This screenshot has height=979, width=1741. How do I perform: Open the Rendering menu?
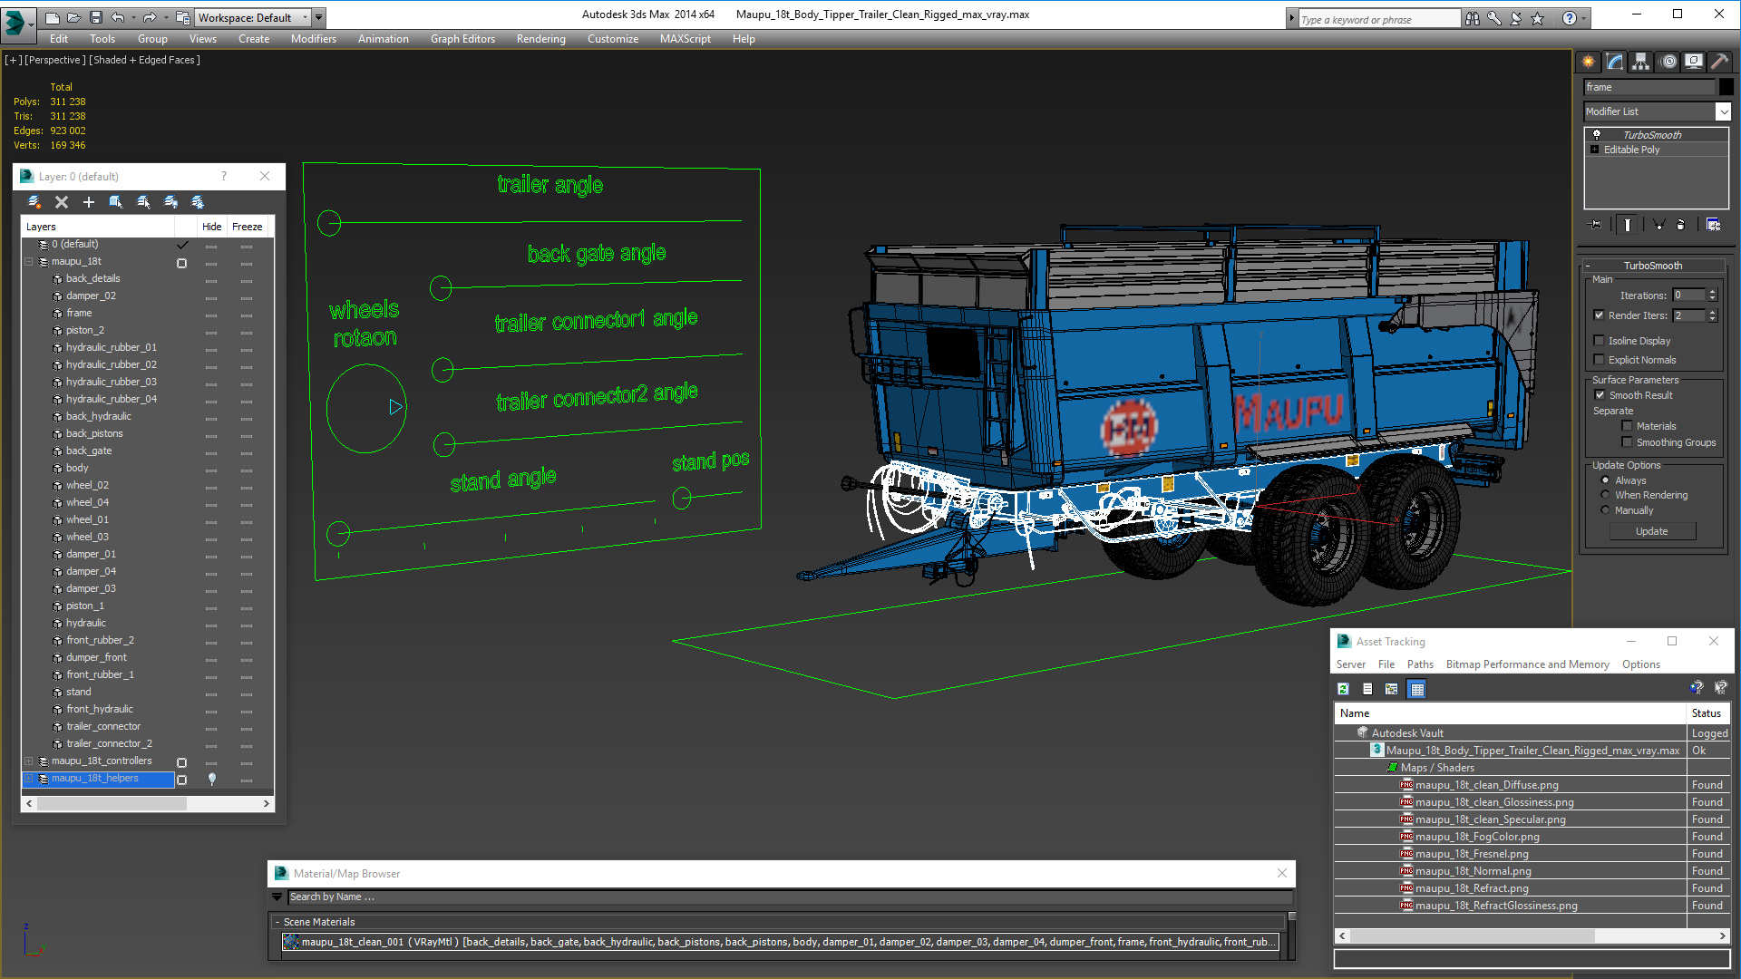pyautogui.click(x=541, y=39)
